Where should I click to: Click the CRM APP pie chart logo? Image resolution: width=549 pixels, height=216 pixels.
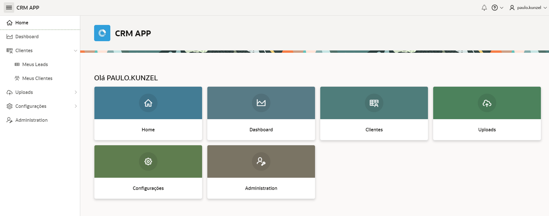pyautogui.click(x=102, y=33)
